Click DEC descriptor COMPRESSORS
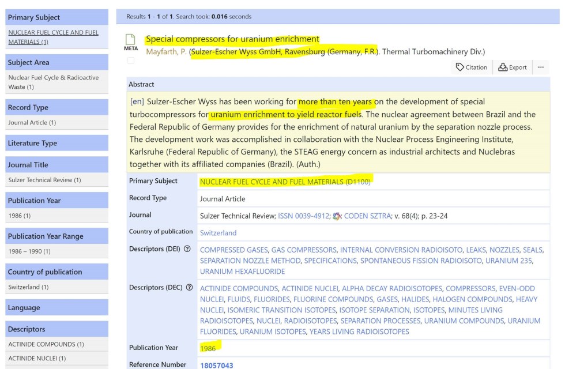565x369 pixels. [x=470, y=288]
